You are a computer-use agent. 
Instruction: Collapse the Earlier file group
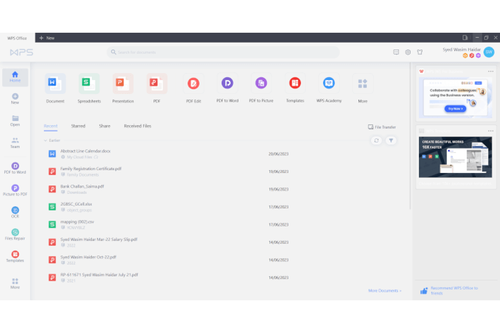coord(46,140)
